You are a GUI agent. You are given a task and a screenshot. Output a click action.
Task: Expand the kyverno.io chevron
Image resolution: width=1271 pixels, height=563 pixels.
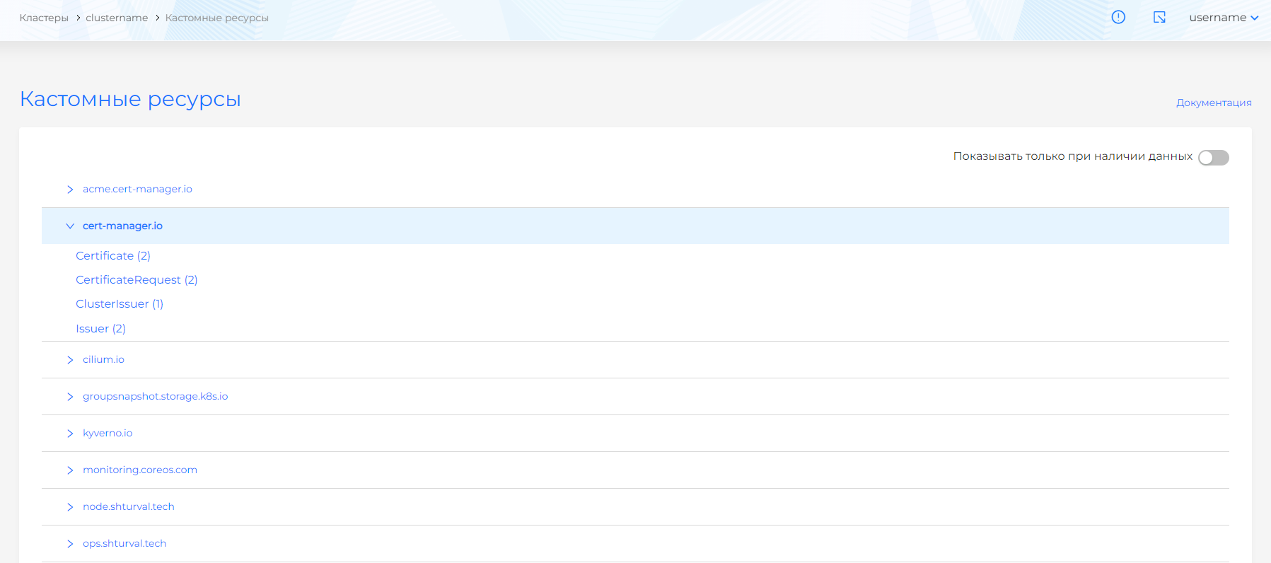point(70,434)
